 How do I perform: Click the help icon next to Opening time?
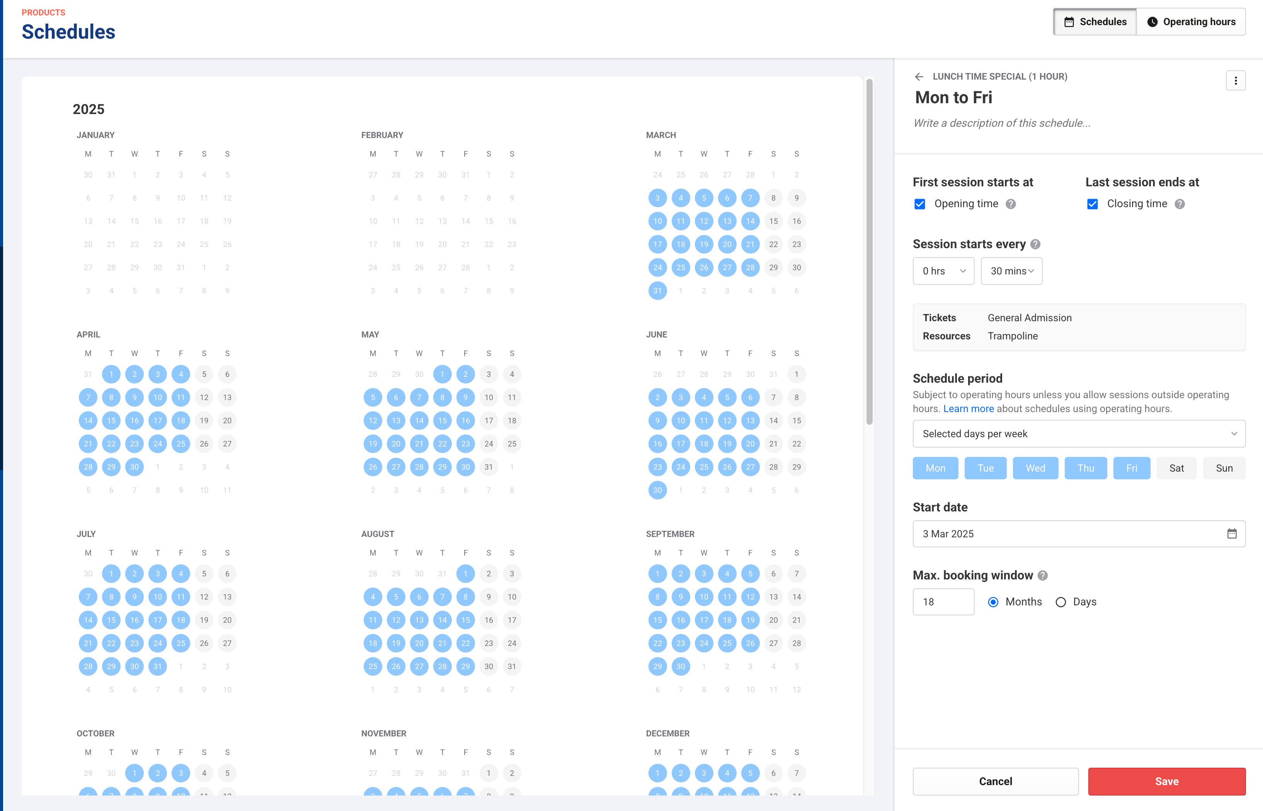coord(1010,204)
